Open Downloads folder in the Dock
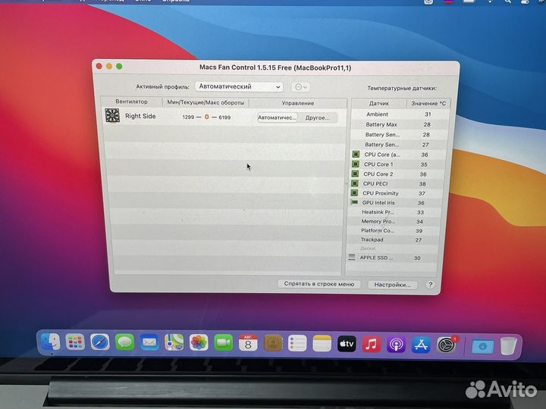 [482, 346]
